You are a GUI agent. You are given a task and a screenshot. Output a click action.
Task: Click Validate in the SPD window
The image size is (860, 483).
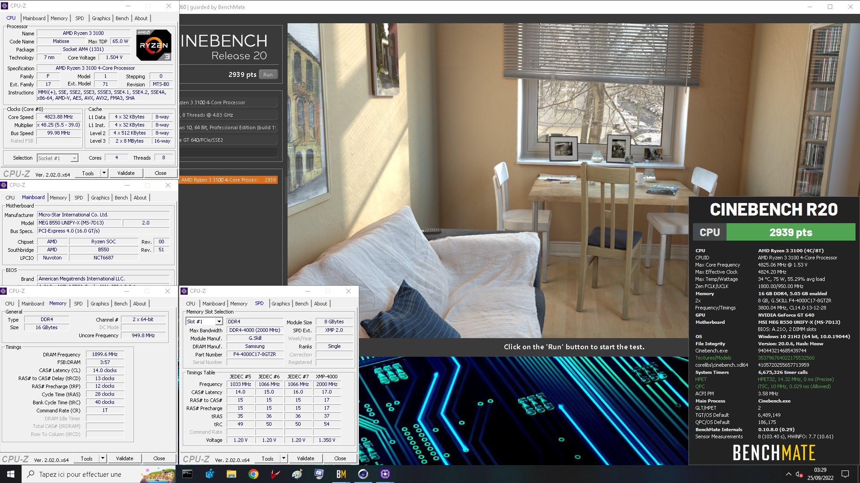(x=305, y=458)
